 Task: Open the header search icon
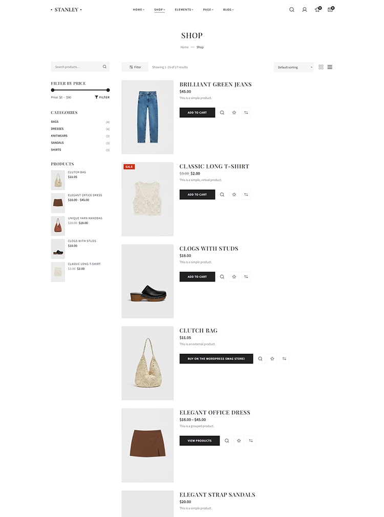tap(292, 10)
